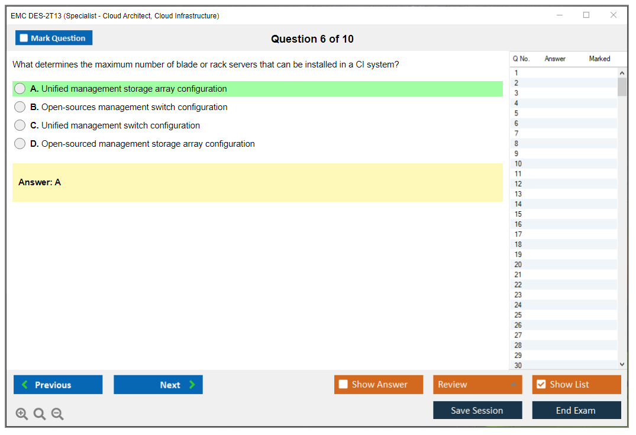Click the zoom in magnifier icon
Image resolution: width=636 pixels, height=435 pixels.
click(22, 414)
